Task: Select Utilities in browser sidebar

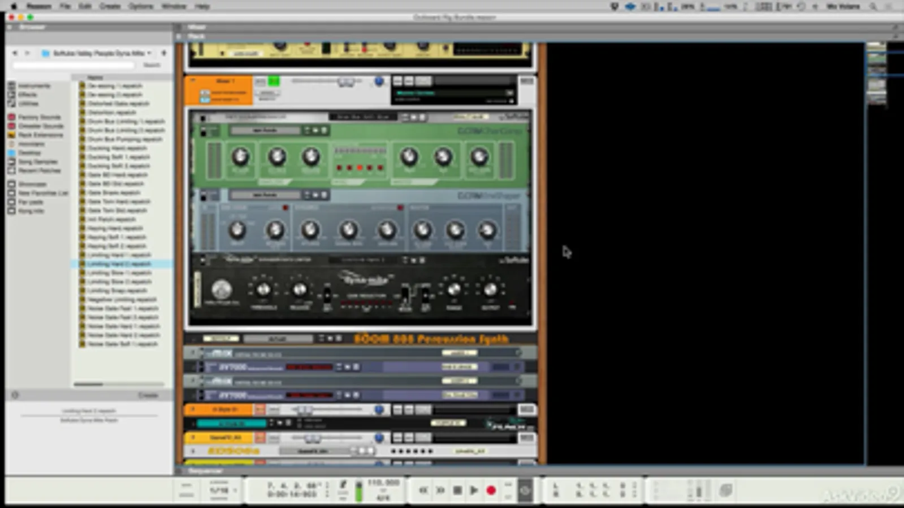Action: 28,104
